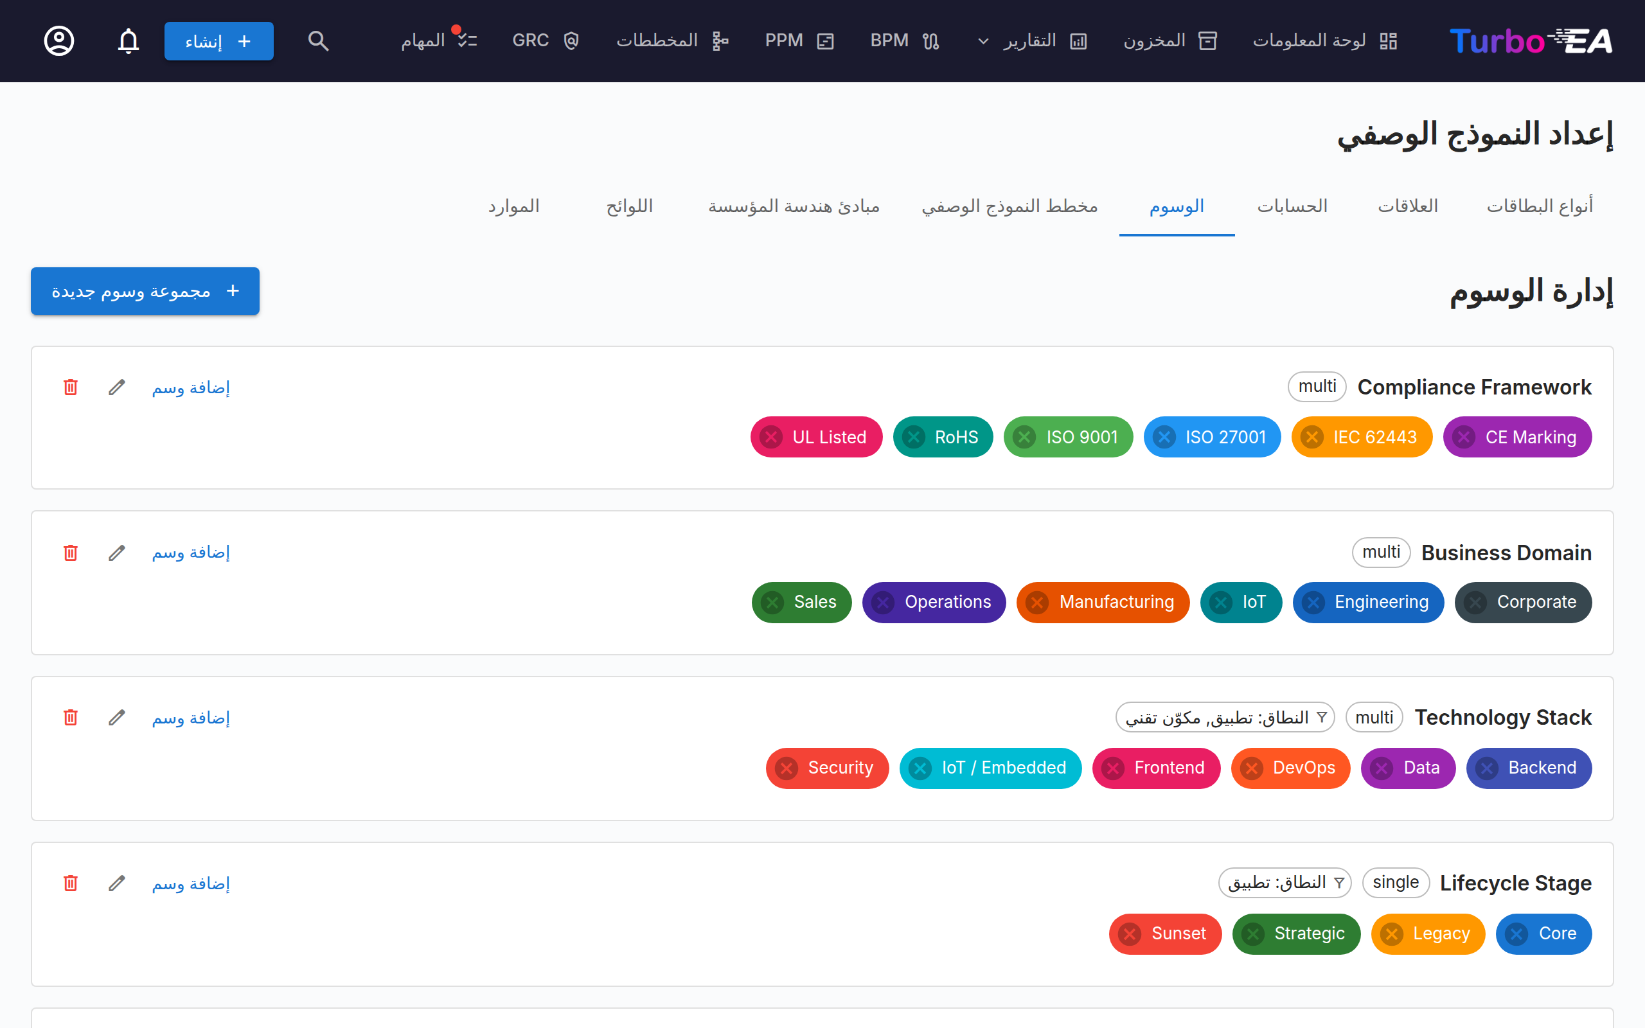Screen dimensions: 1645x1028
Task: Click إضافة وسم for Business Domain
Action: [191, 553]
